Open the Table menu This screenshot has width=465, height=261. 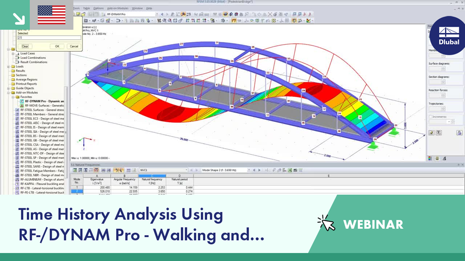coord(86,8)
